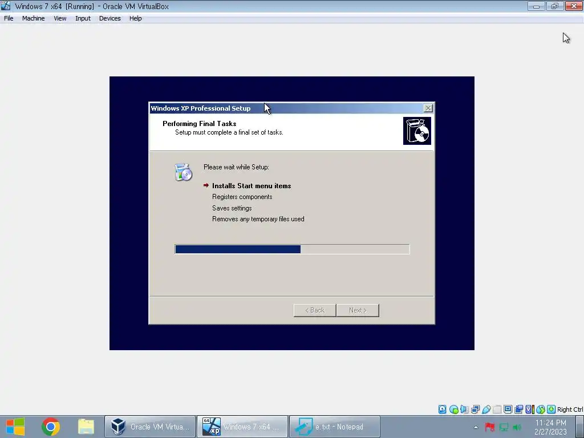Click the taskbar clock and date
584x438 pixels.
coord(550,427)
